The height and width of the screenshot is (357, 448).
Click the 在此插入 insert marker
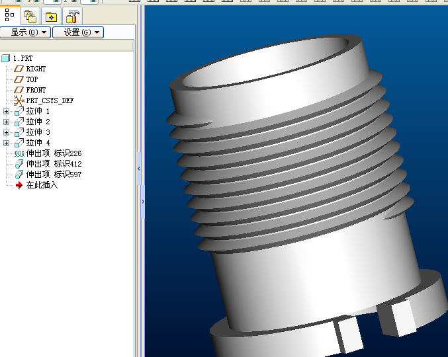[x=42, y=185]
